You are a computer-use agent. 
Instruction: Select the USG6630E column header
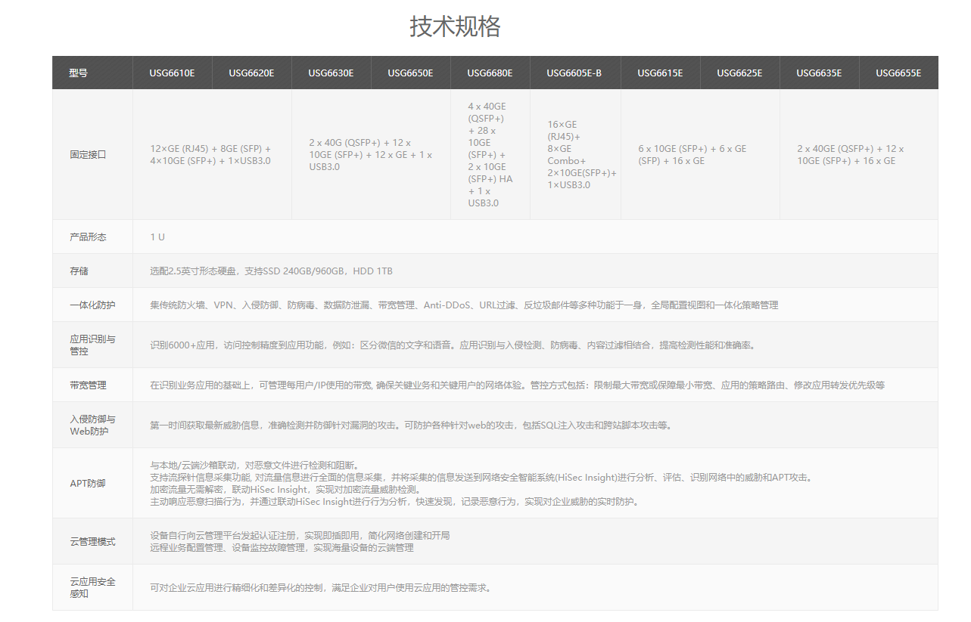click(331, 73)
